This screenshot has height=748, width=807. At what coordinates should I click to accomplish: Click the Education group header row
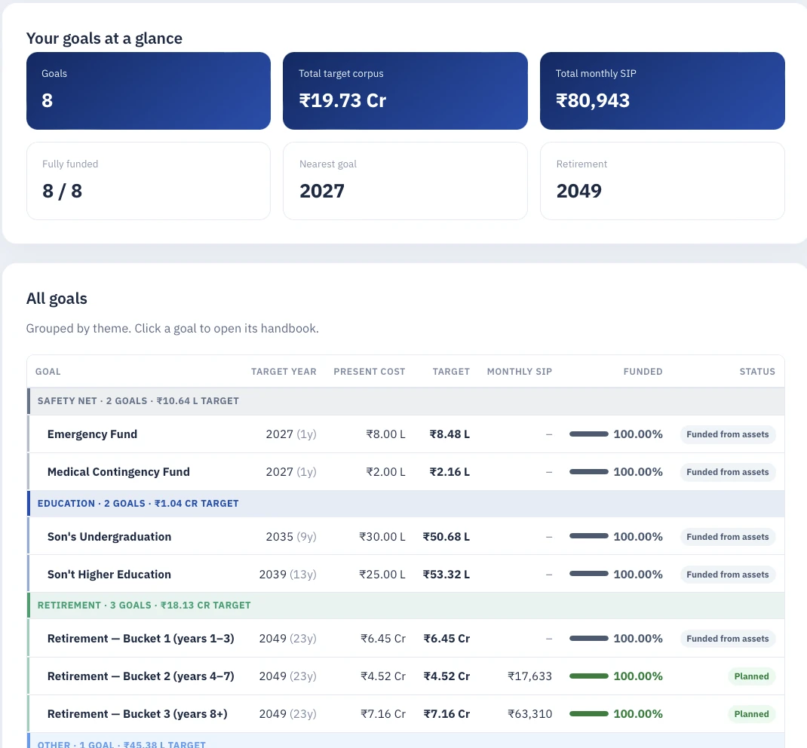[x=406, y=504]
